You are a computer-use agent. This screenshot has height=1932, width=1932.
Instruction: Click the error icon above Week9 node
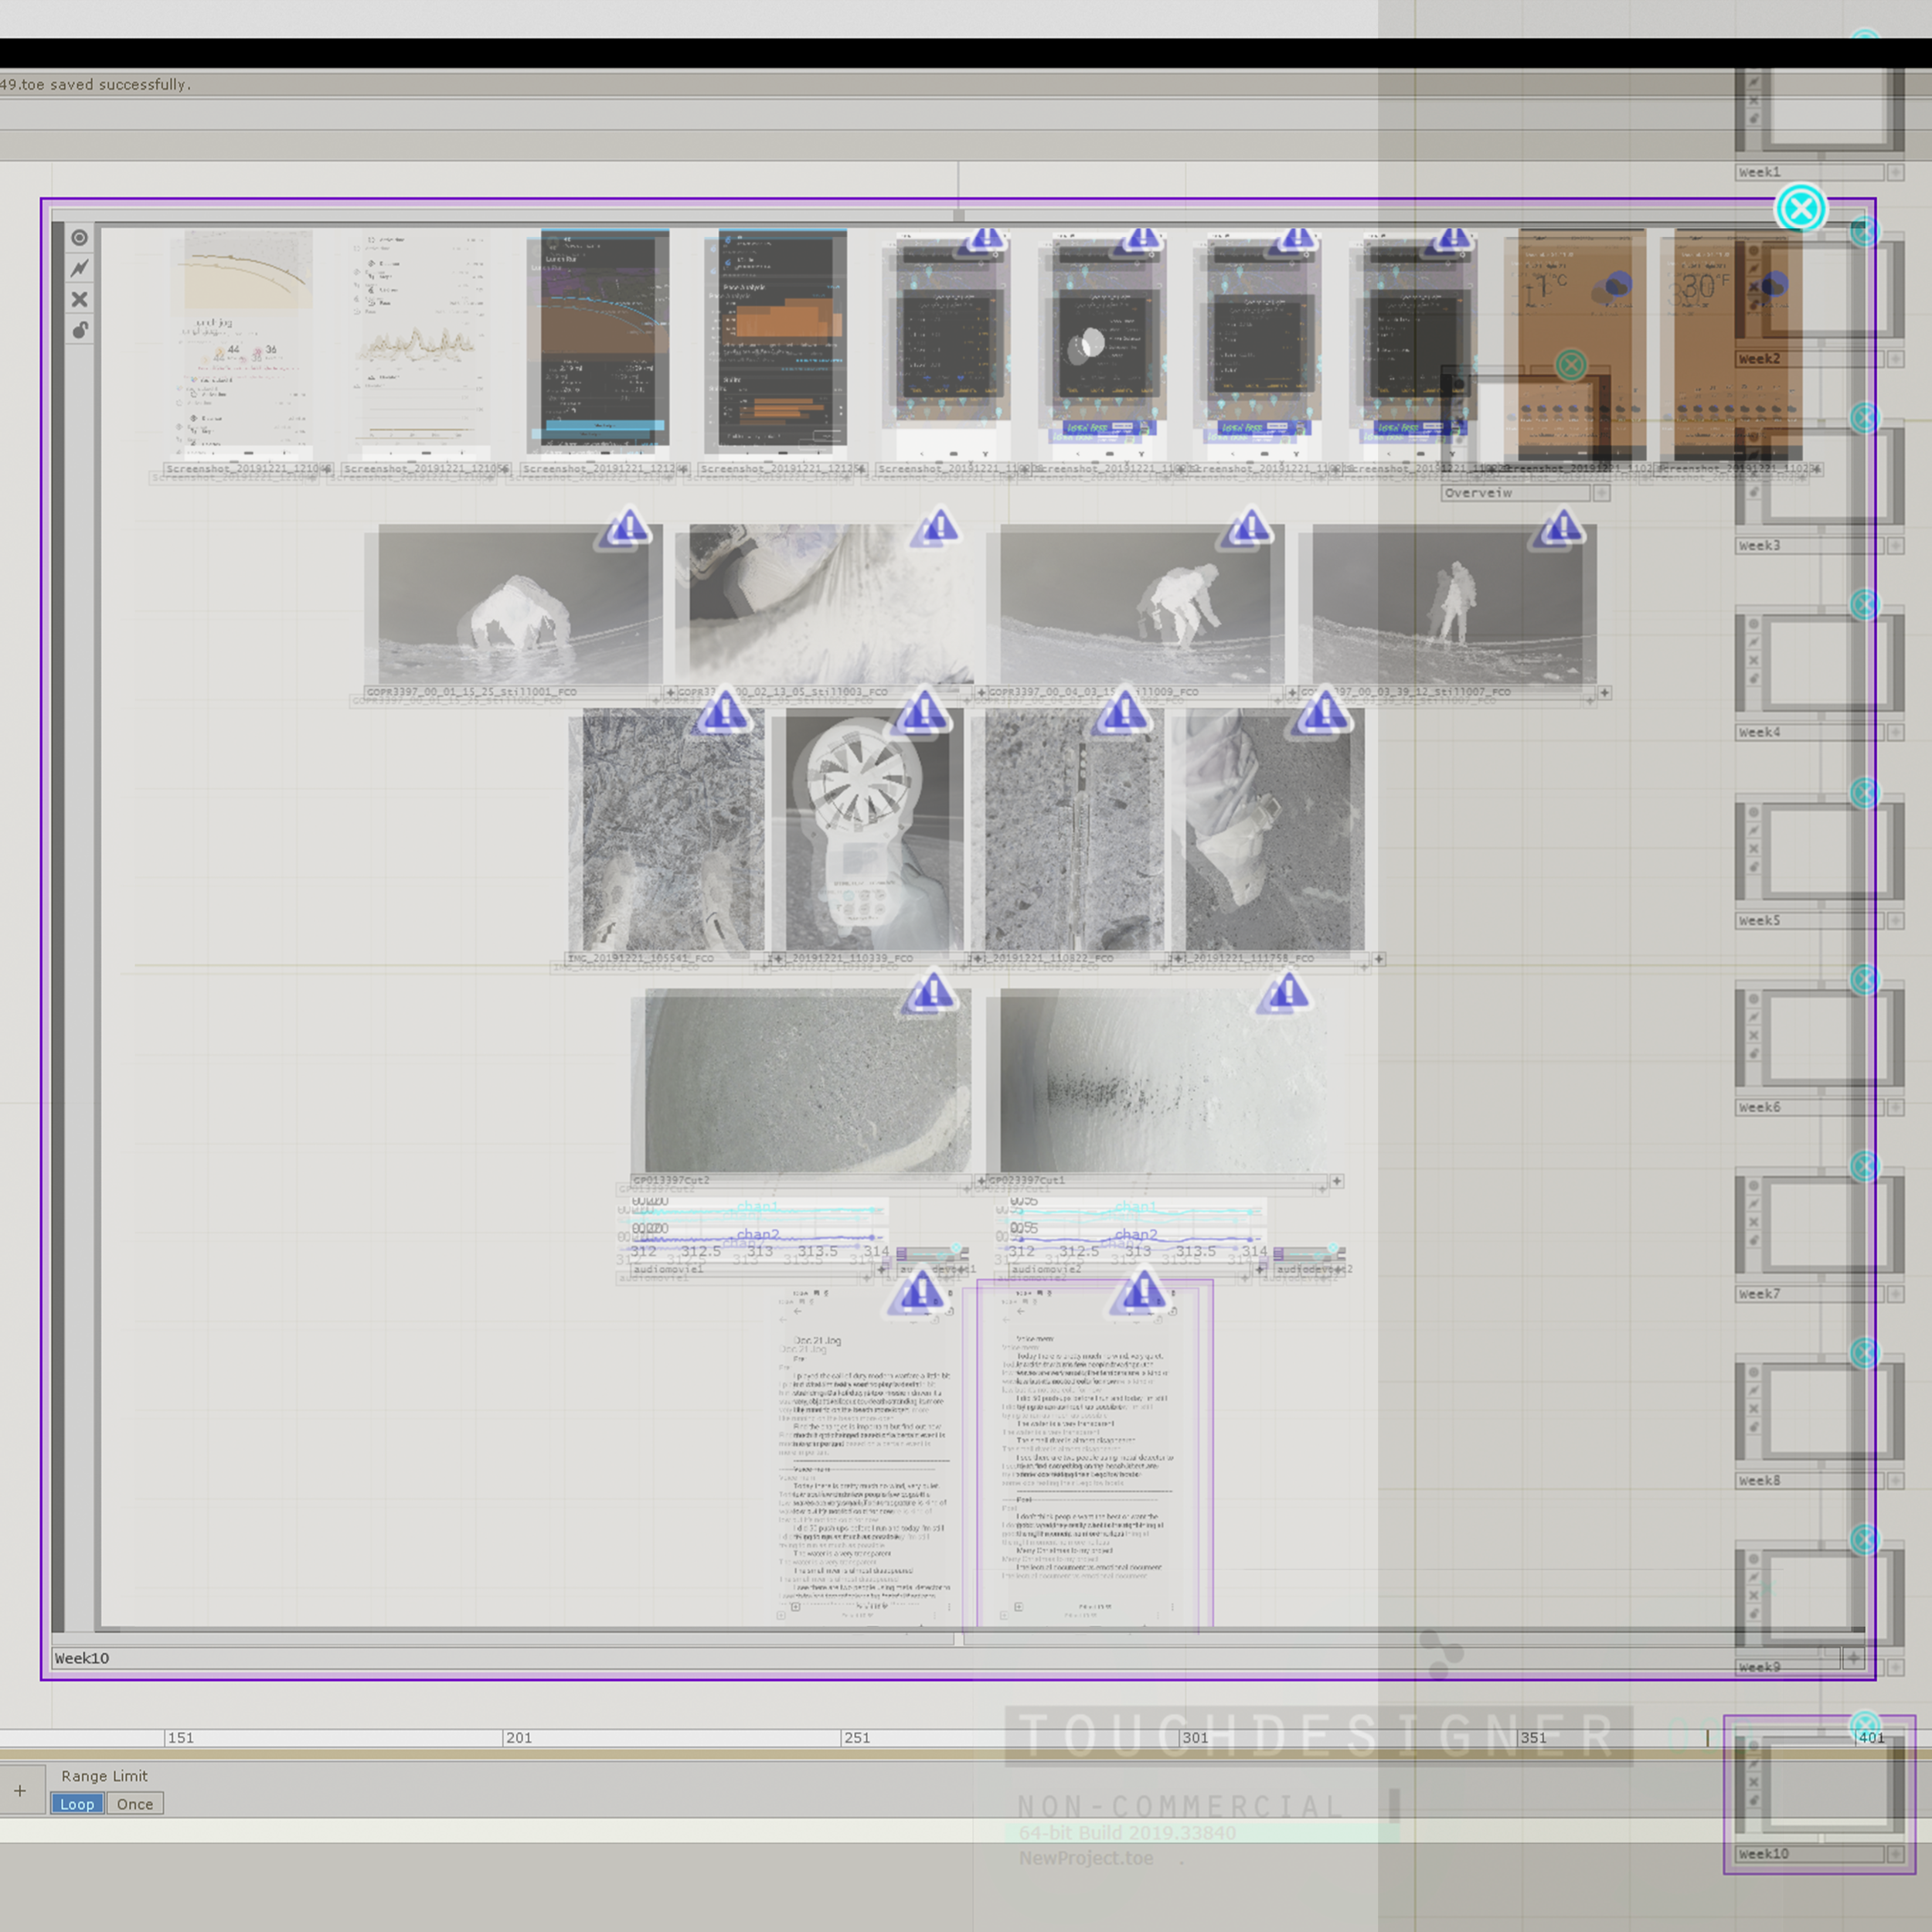[1864, 1540]
